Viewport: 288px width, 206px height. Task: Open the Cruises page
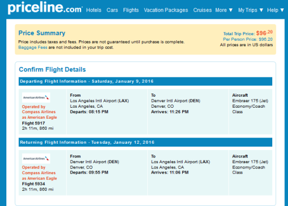[203, 10]
